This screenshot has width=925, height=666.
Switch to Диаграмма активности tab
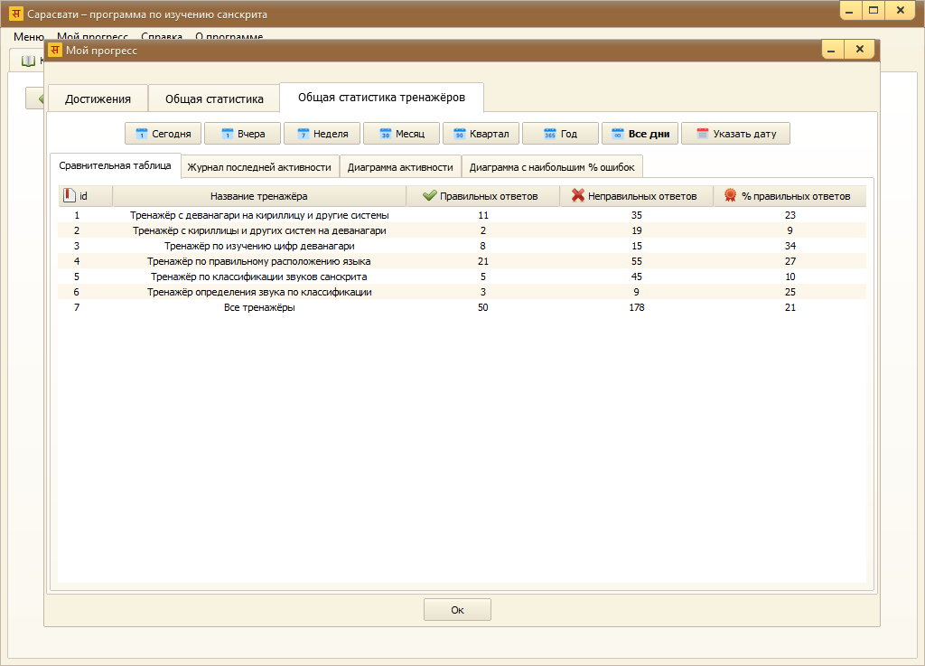click(x=400, y=167)
